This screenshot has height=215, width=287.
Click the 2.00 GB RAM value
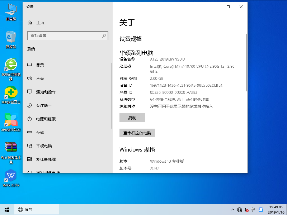156,78
